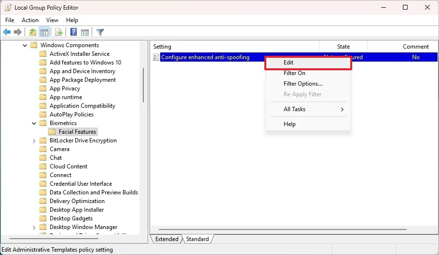Viewport: 439px width, 255px height.
Task: Click the Forward arrow toolbar icon
Action: [x=18, y=32]
